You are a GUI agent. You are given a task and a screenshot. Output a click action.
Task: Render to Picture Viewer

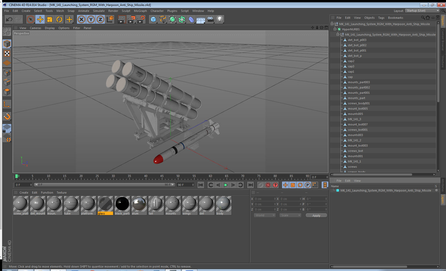(131, 19)
